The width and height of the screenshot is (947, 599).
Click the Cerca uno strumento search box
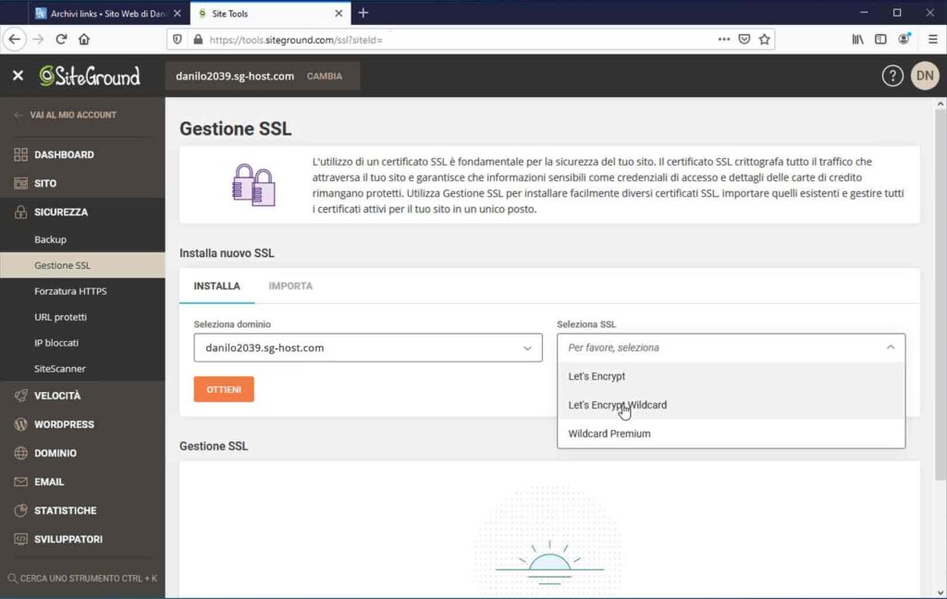coord(82,579)
